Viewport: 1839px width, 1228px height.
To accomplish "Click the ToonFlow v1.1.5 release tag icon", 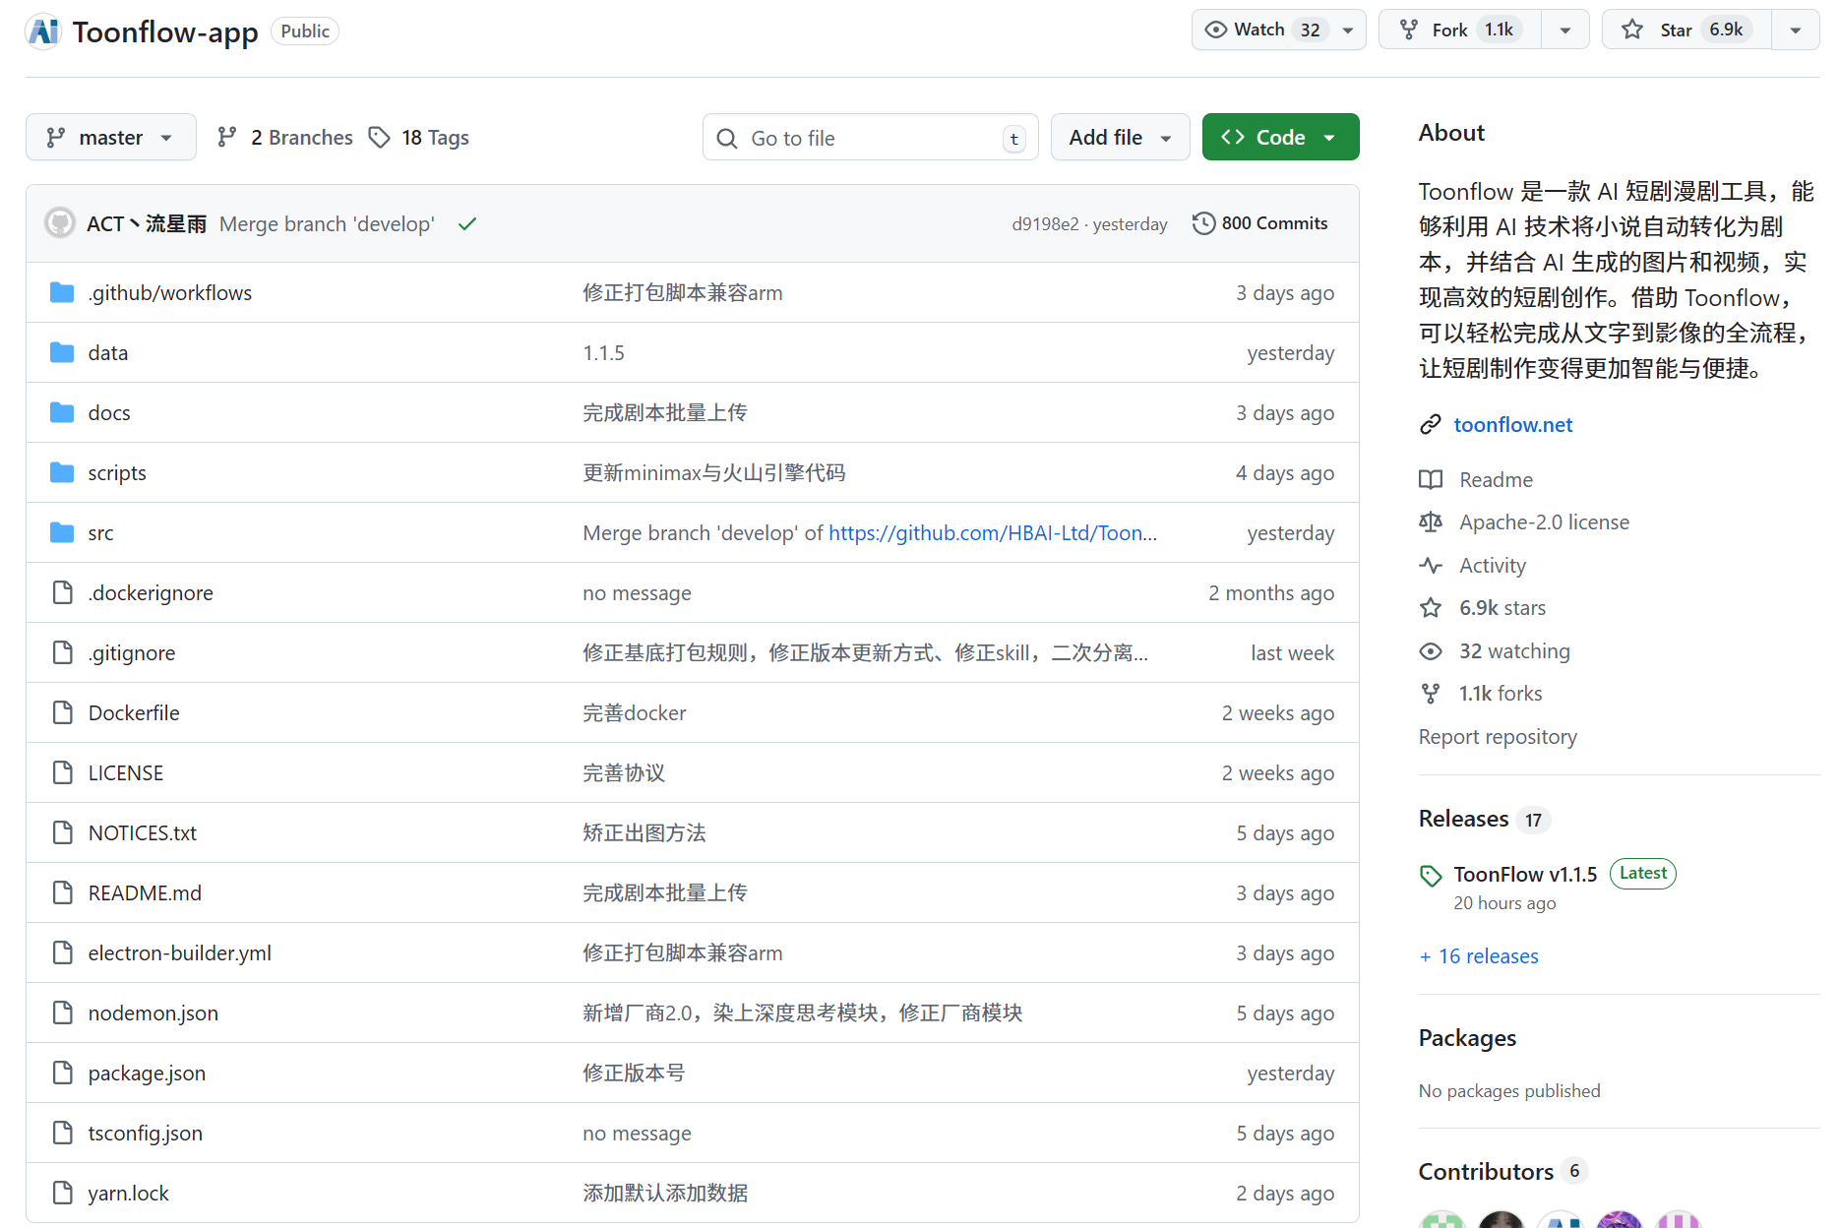I will point(1431,875).
